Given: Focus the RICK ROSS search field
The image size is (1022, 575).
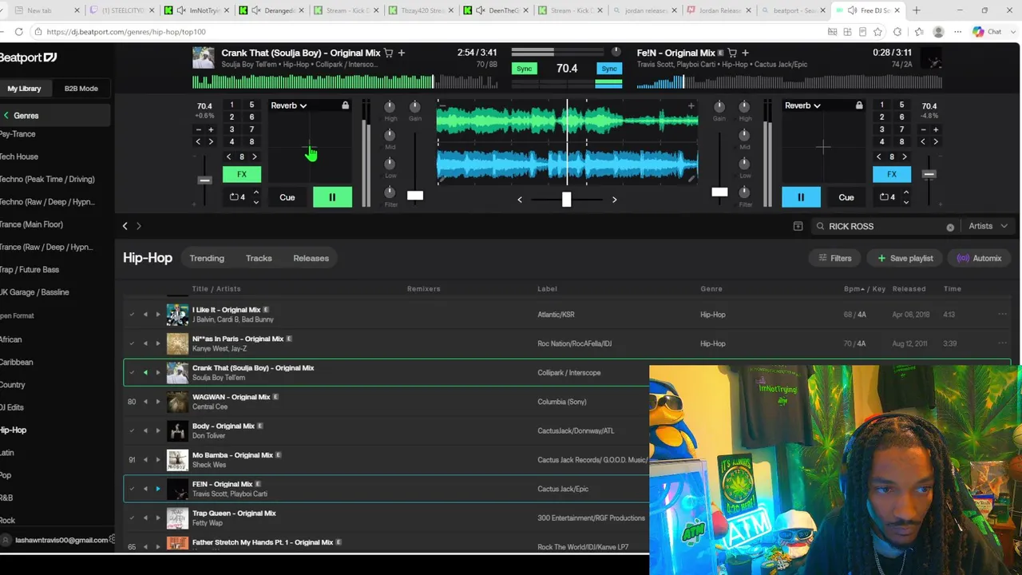Looking at the screenshot, I should 885,226.
